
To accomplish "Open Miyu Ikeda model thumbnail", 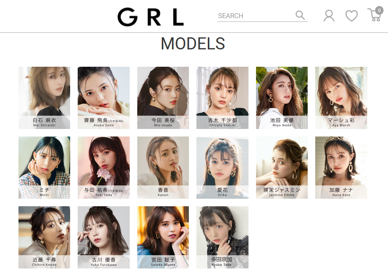I will [282, 98].
